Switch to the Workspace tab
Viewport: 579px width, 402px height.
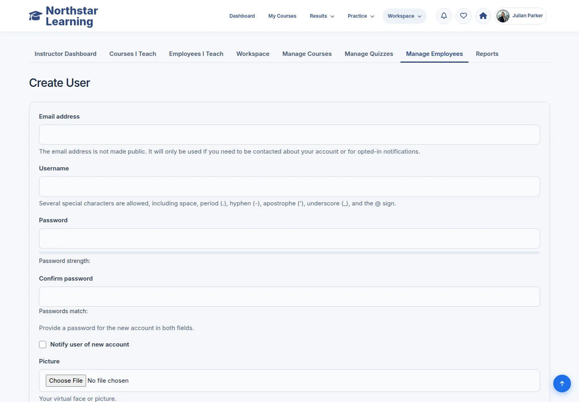coord(253,54)
